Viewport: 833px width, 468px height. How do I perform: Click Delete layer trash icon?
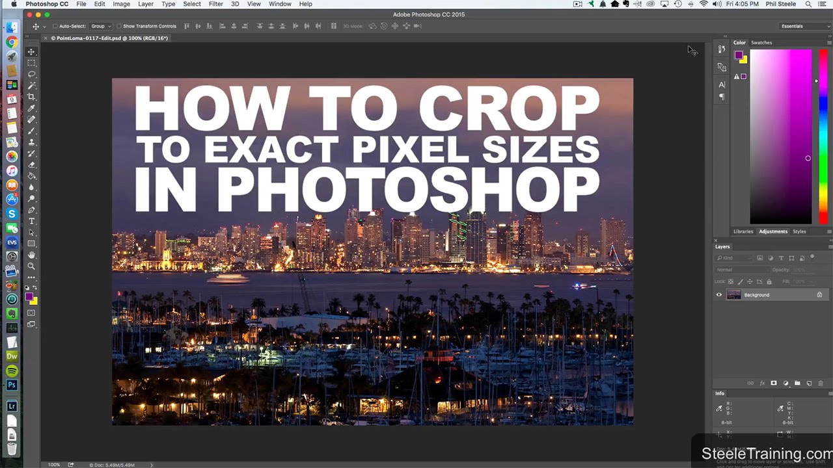coord(821,383)
